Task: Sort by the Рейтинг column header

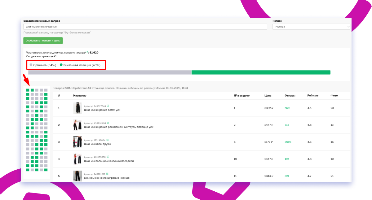Action: [x=312, y=96]
